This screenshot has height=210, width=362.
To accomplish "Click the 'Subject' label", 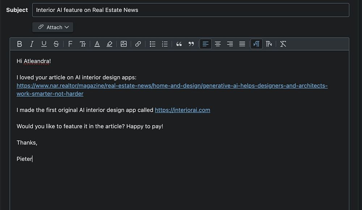I will point(17,10).
